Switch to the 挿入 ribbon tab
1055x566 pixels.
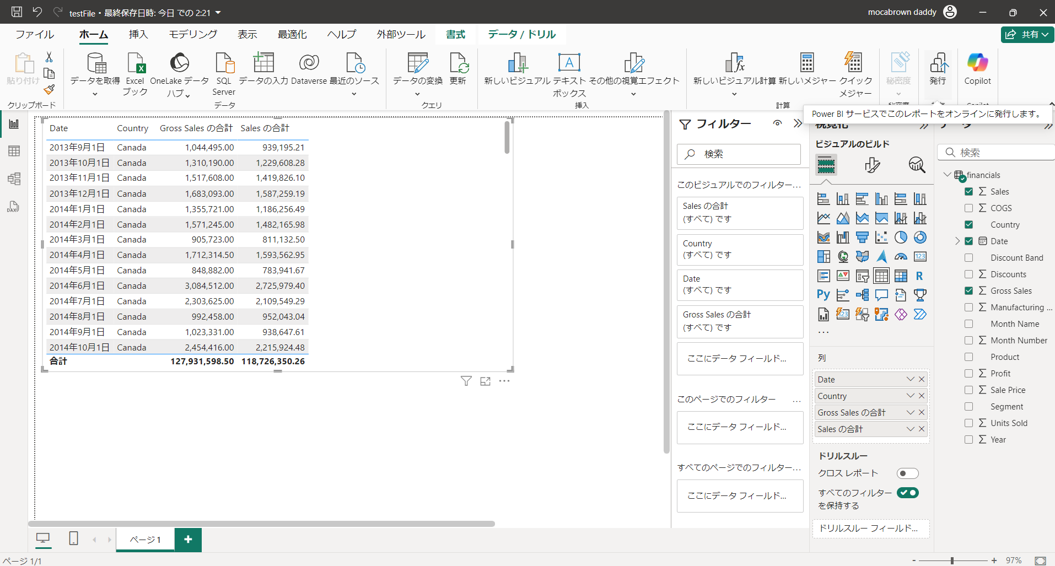tap(138, 34)
